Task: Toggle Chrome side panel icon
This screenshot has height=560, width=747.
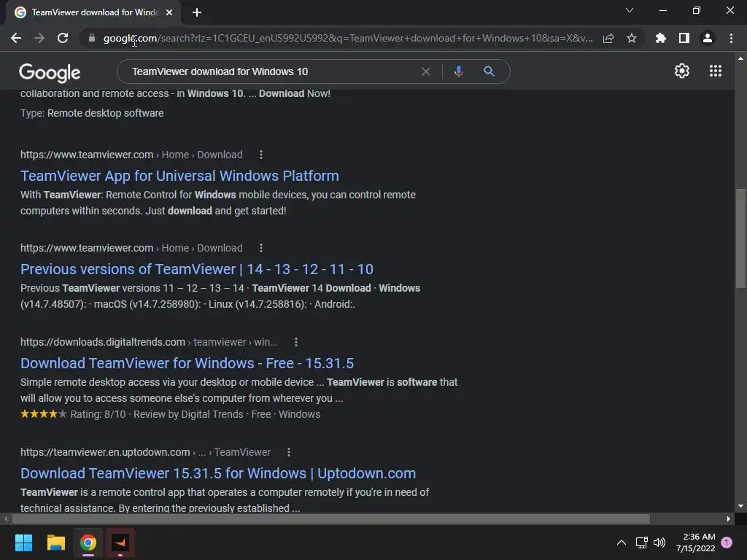Action: 684,38
